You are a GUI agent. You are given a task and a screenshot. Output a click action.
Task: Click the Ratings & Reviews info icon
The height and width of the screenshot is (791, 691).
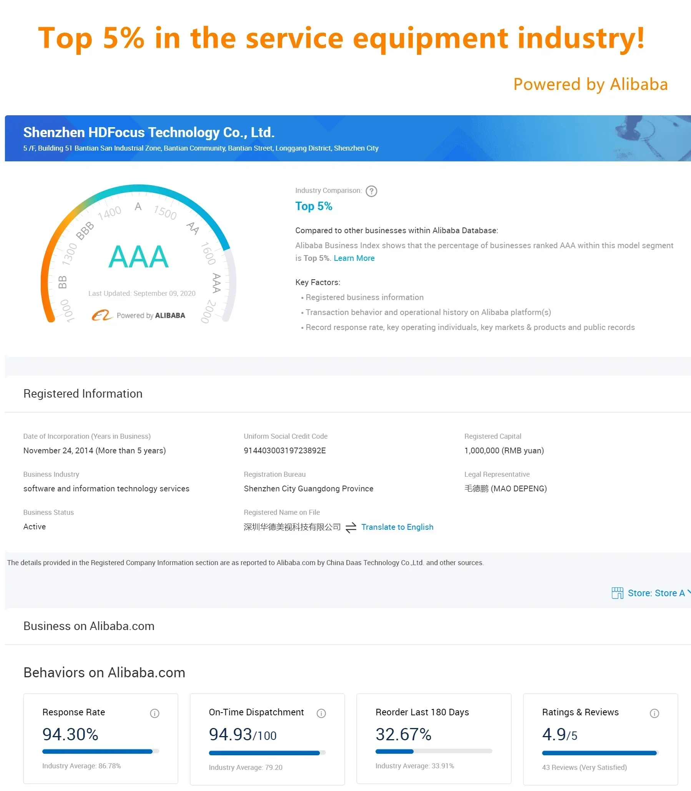(x=654, y=713)
